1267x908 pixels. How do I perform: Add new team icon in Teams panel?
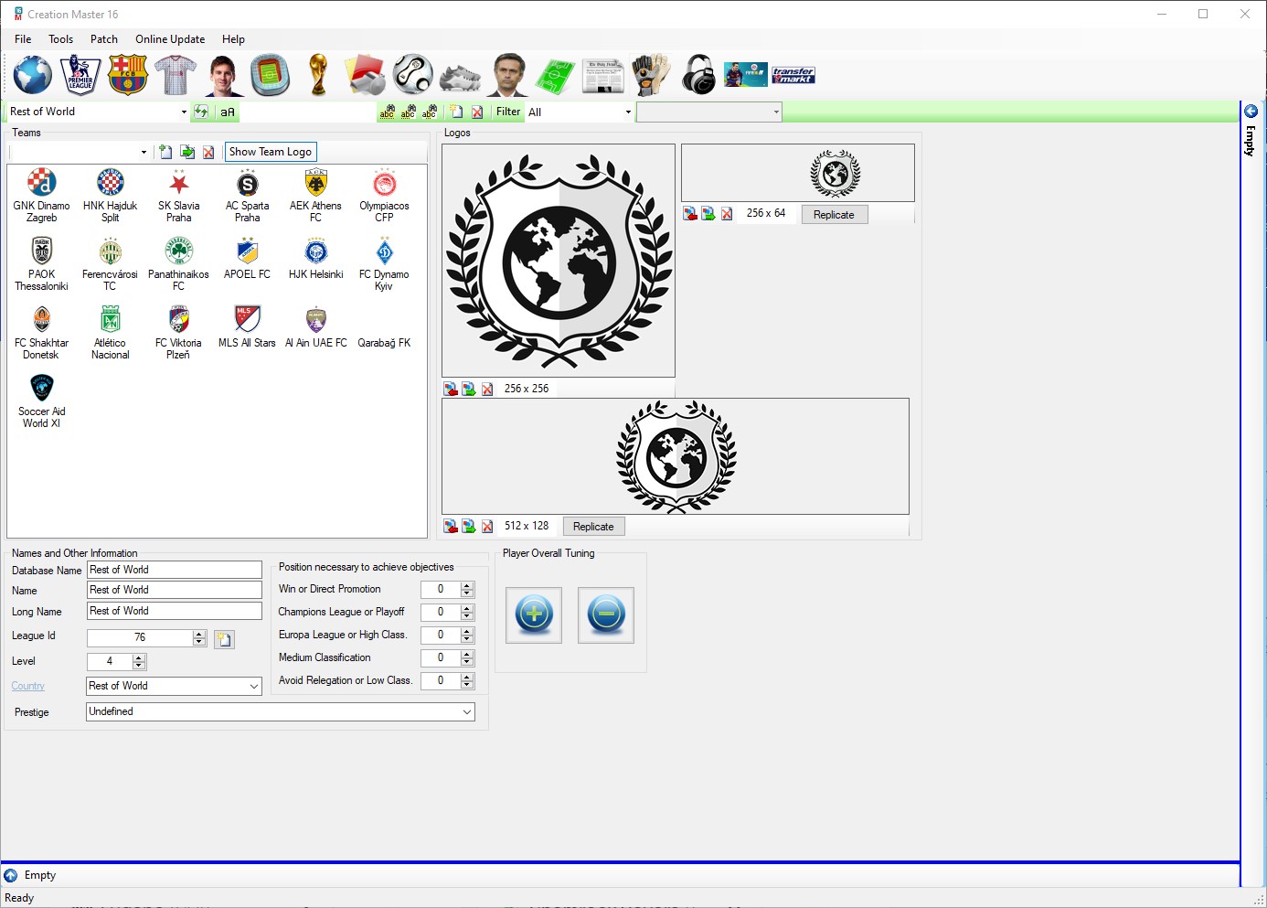point(165,152)
